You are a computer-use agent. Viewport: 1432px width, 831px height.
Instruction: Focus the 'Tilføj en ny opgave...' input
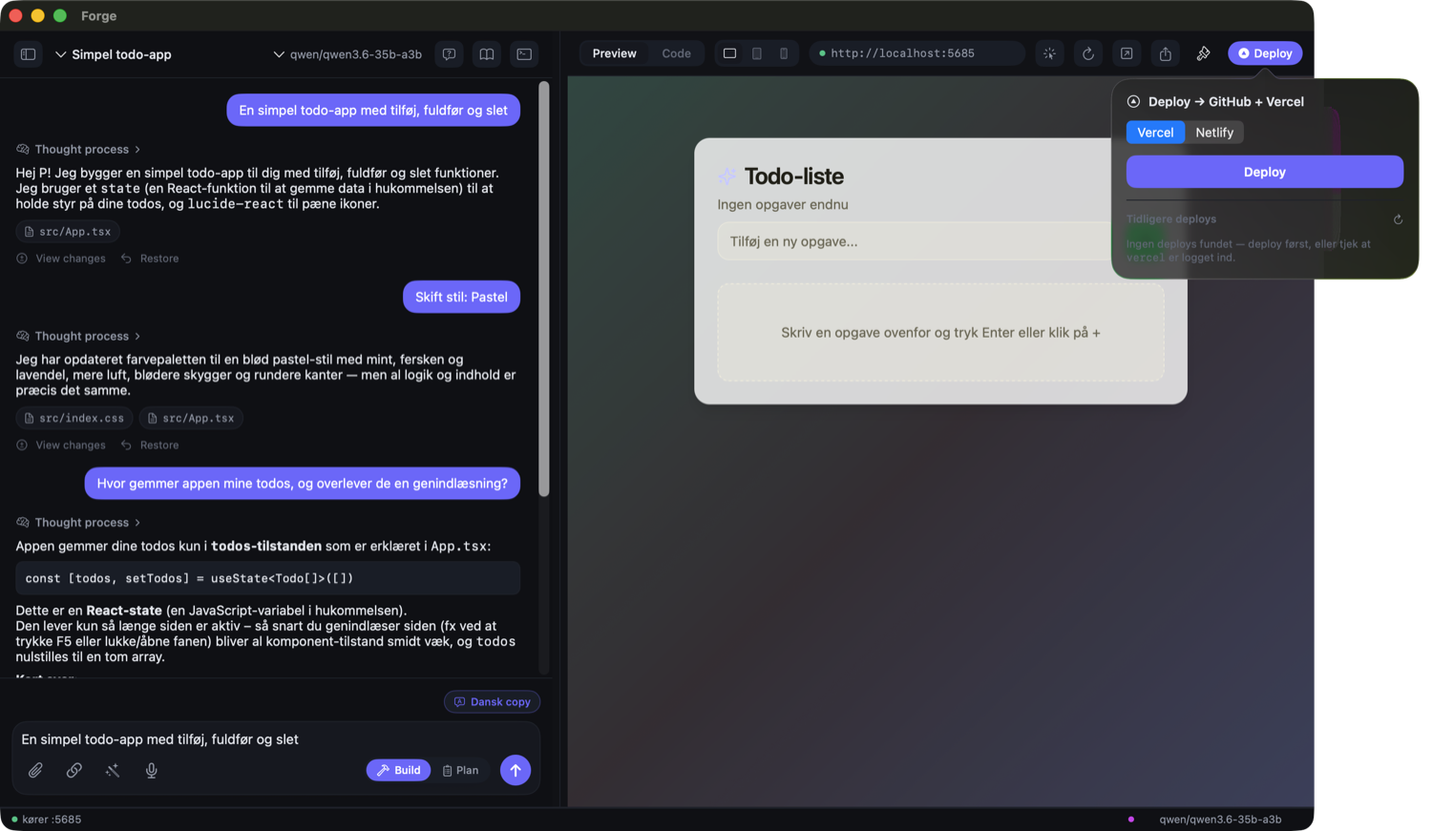pos(915,241)
